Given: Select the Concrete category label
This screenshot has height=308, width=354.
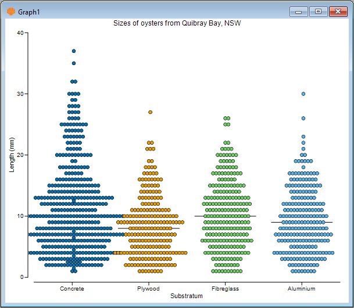Looking at the screenshot, I should tap(72, 288).
